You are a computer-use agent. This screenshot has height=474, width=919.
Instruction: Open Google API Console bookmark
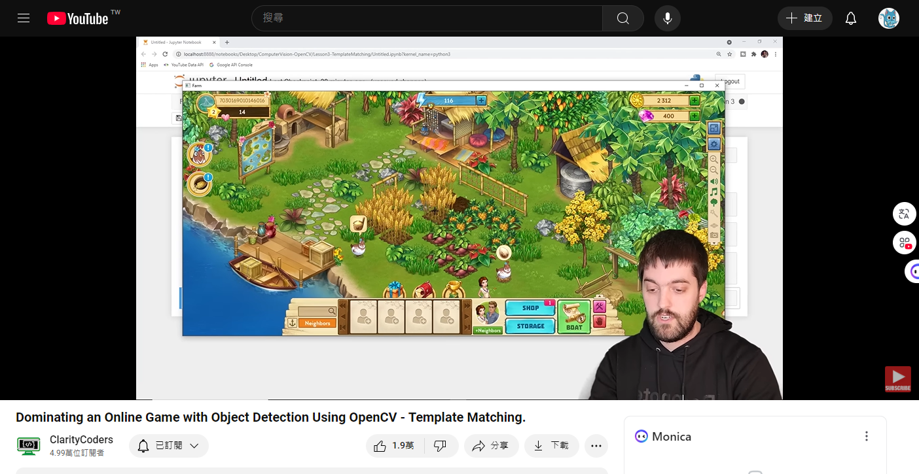pos(231,65)
